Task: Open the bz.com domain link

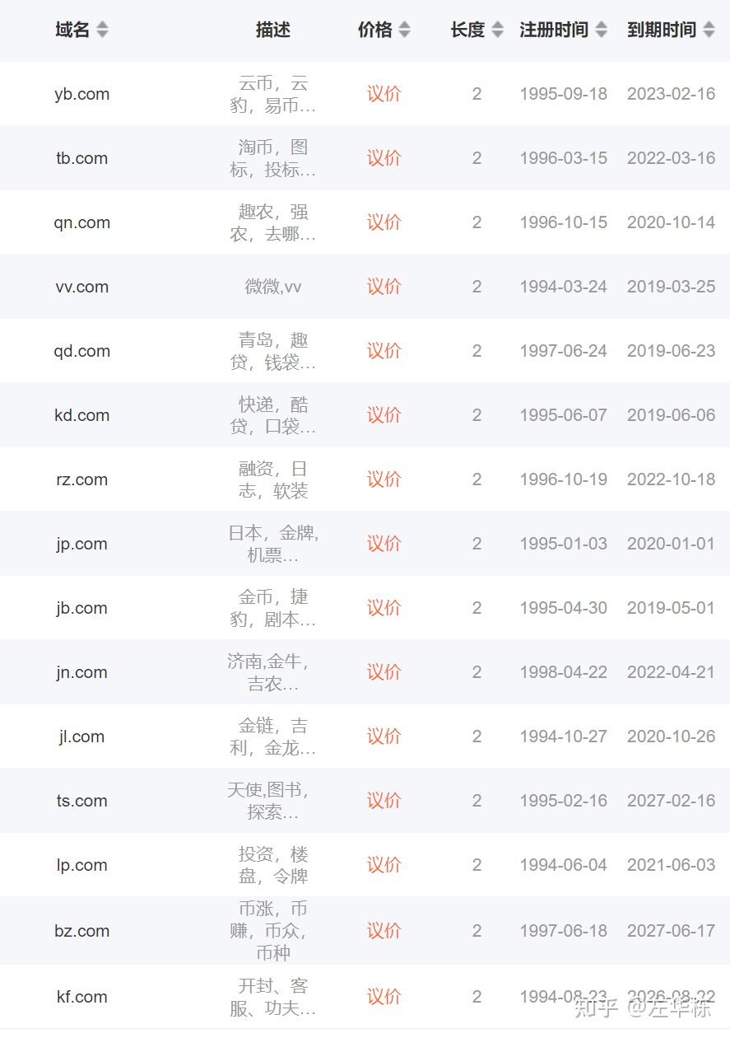Action: [x=81, y=931]
